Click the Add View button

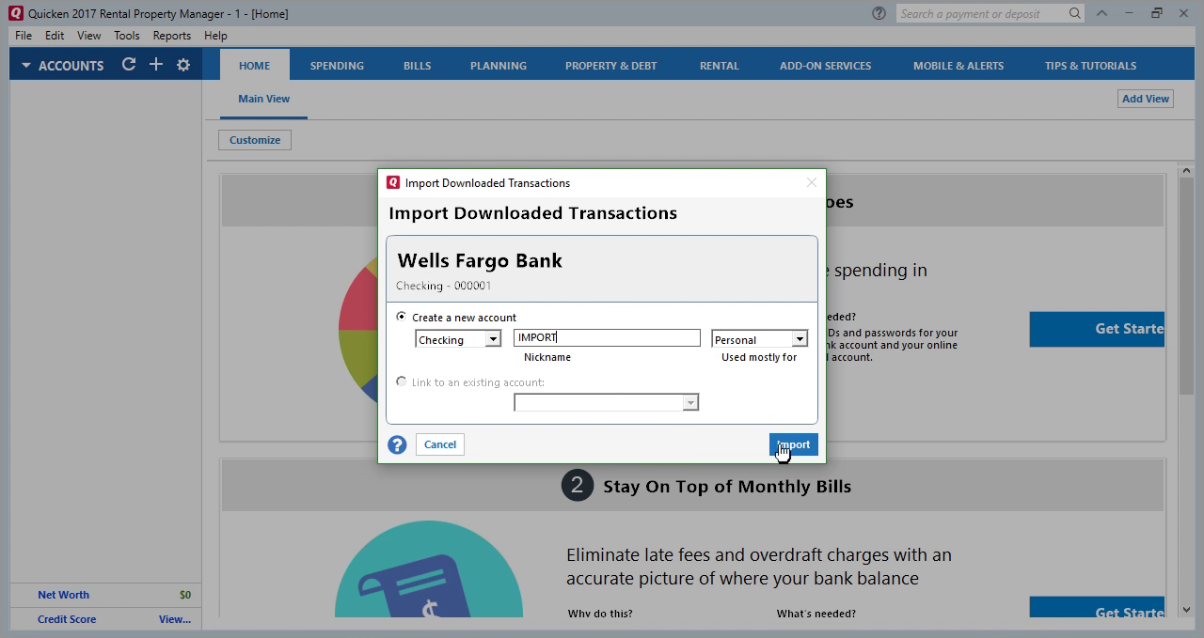coord(1146,99)
